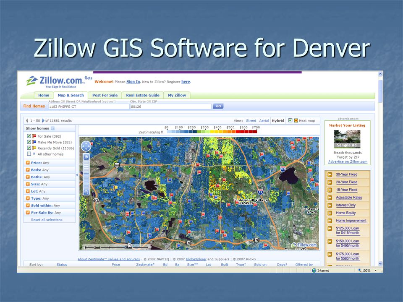Click the map pan compass control
This screenshot has width=403, height=302.
(x=86, y=146)
